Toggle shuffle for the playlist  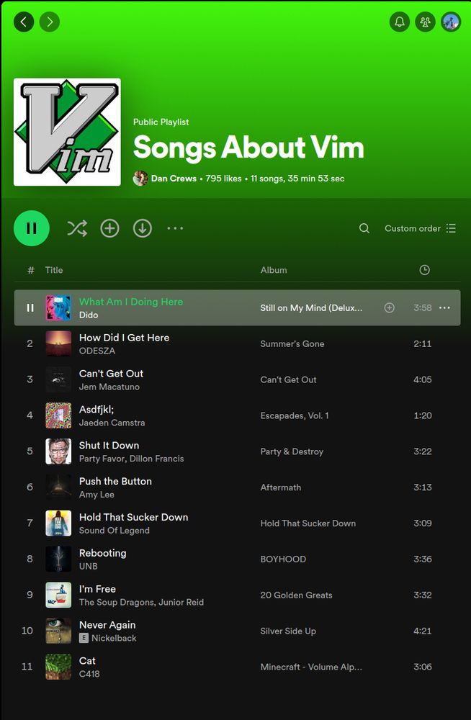tap(77, 228)
